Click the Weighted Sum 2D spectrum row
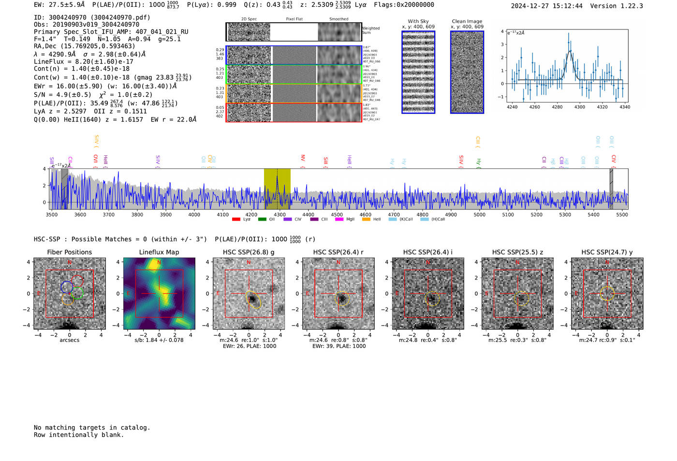Image resolution: width=677 pixels, height=461 pixels. (x=294, y=32)
